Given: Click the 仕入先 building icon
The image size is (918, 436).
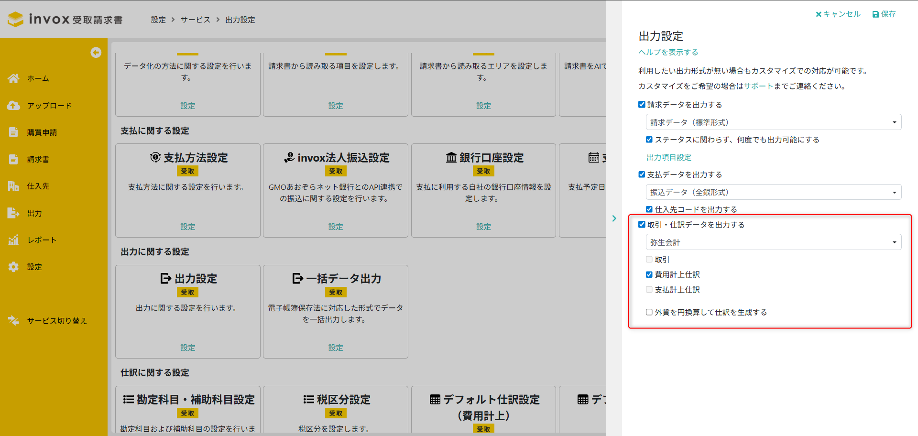Looking at the screenshot, I should pyautogui.click(x=13, y=186).
